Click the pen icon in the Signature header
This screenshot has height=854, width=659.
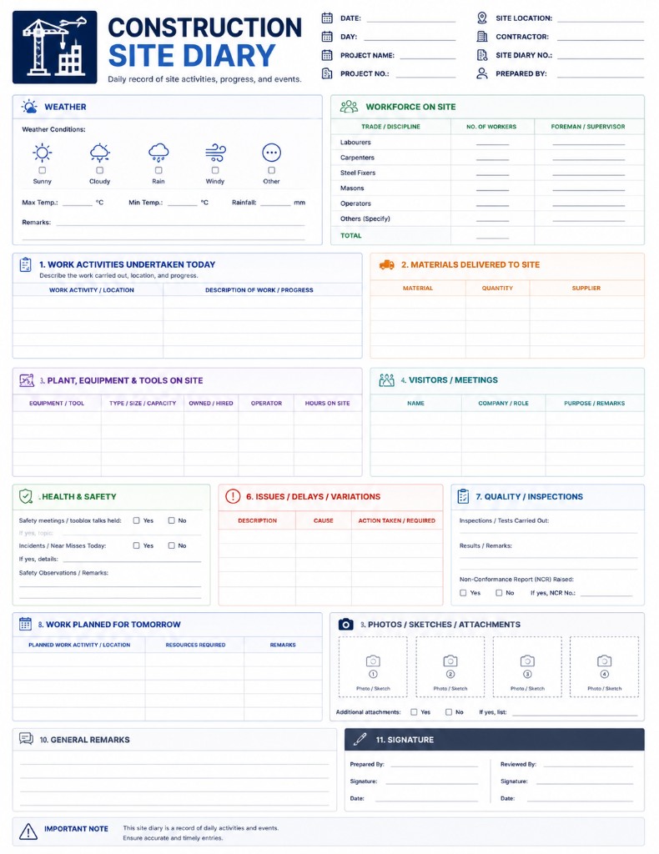click(x=360, y=739)
